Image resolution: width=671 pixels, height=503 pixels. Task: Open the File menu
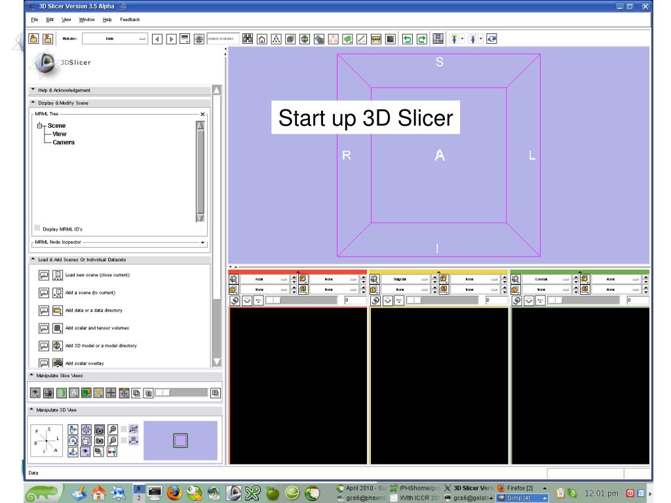(34, 20)
